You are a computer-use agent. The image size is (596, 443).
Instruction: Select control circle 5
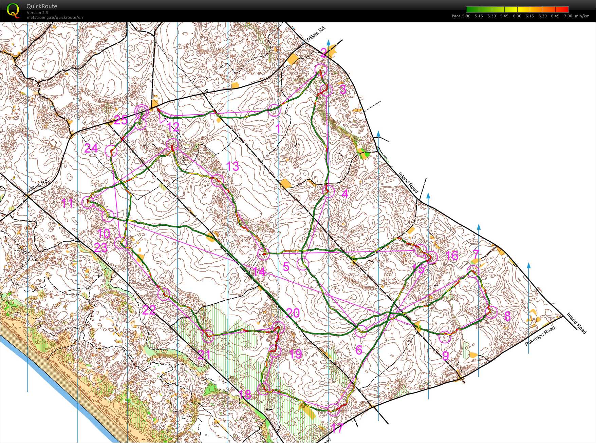(303, 263)
